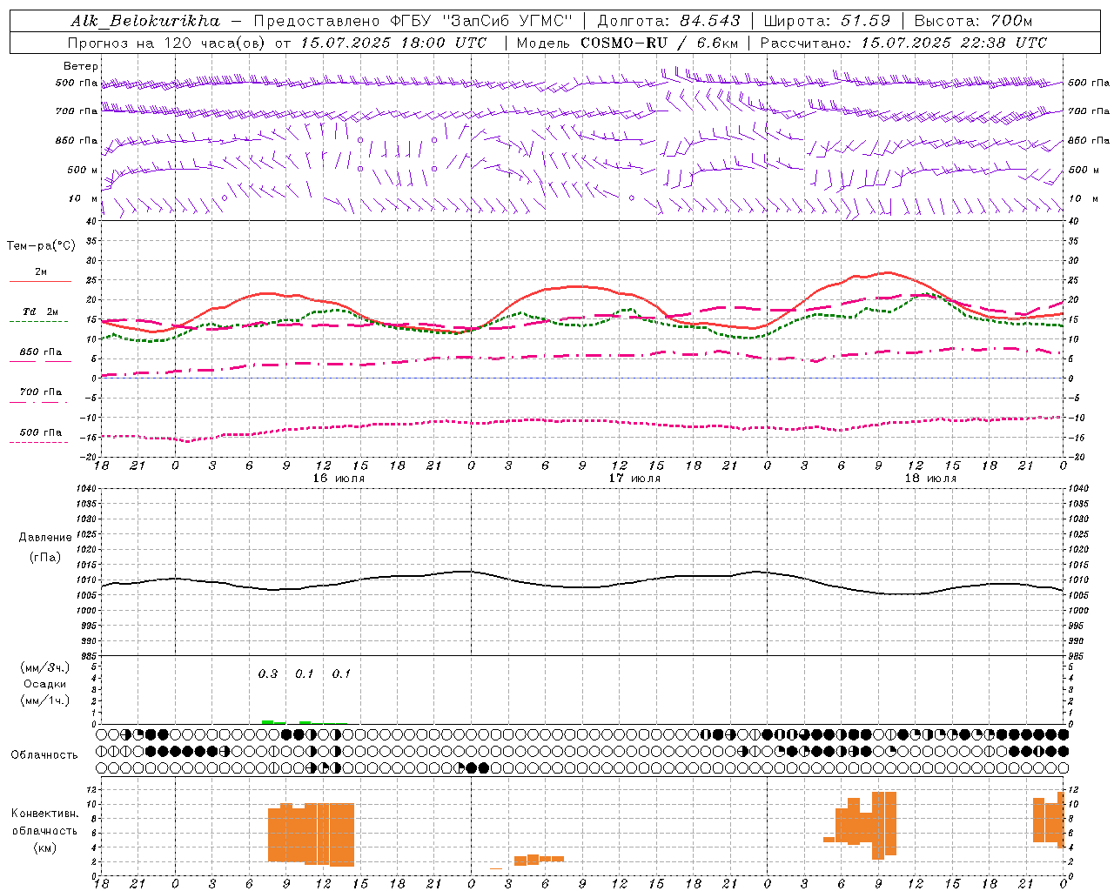The image size is (1114, 891).
Task: Click the 10 м wind level label on left axis
Action: (83, 198)
